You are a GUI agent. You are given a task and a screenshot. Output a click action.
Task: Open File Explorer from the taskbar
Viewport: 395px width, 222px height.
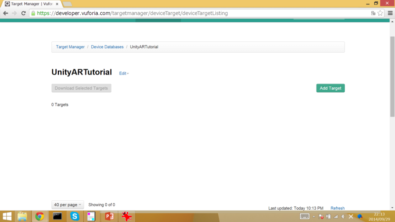(22, 216)
